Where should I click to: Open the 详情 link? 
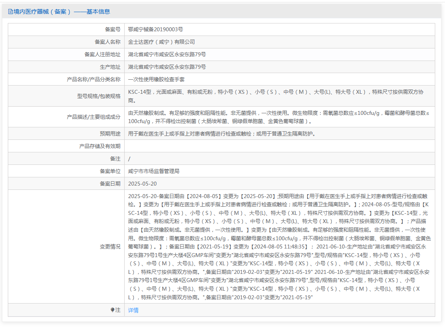(x=133, y=310)
